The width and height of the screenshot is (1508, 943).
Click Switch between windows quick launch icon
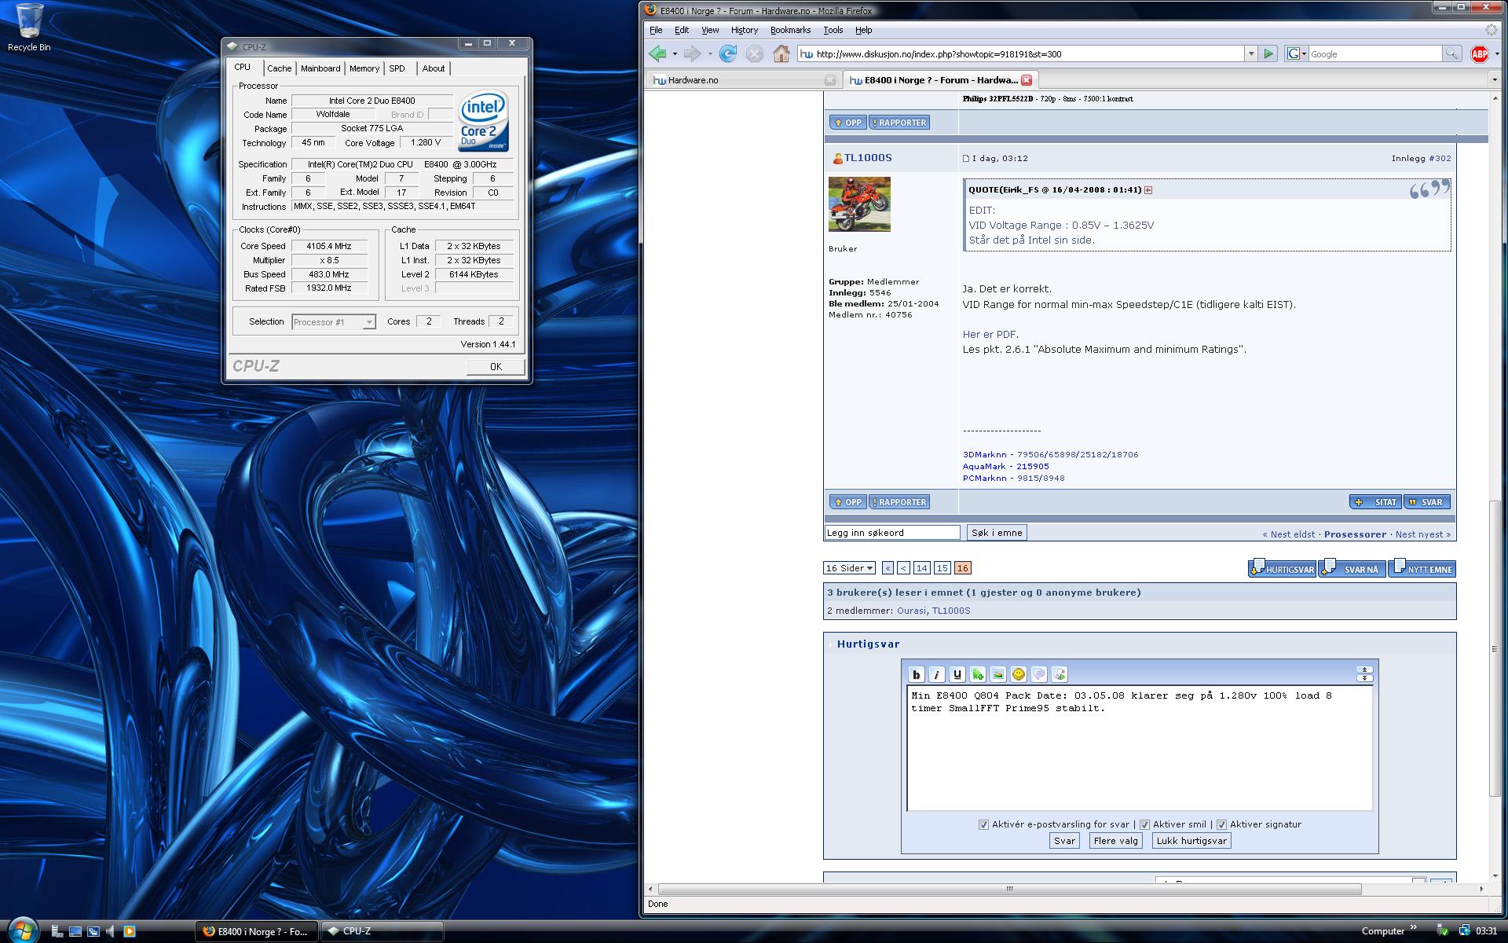93,931
